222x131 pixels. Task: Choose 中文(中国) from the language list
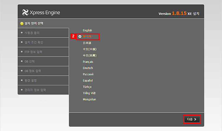(x=89, y=49)
